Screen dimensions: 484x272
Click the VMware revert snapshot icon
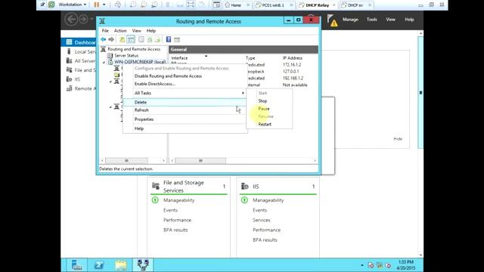click(144, 5)
